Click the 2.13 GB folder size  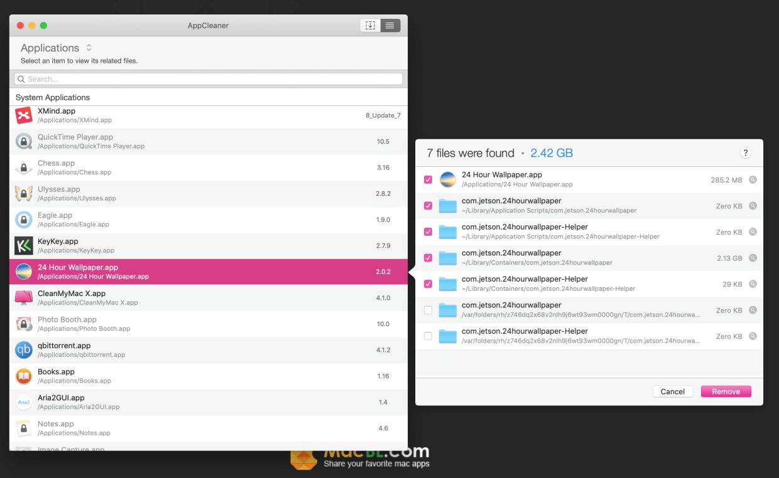click(729, 258)
